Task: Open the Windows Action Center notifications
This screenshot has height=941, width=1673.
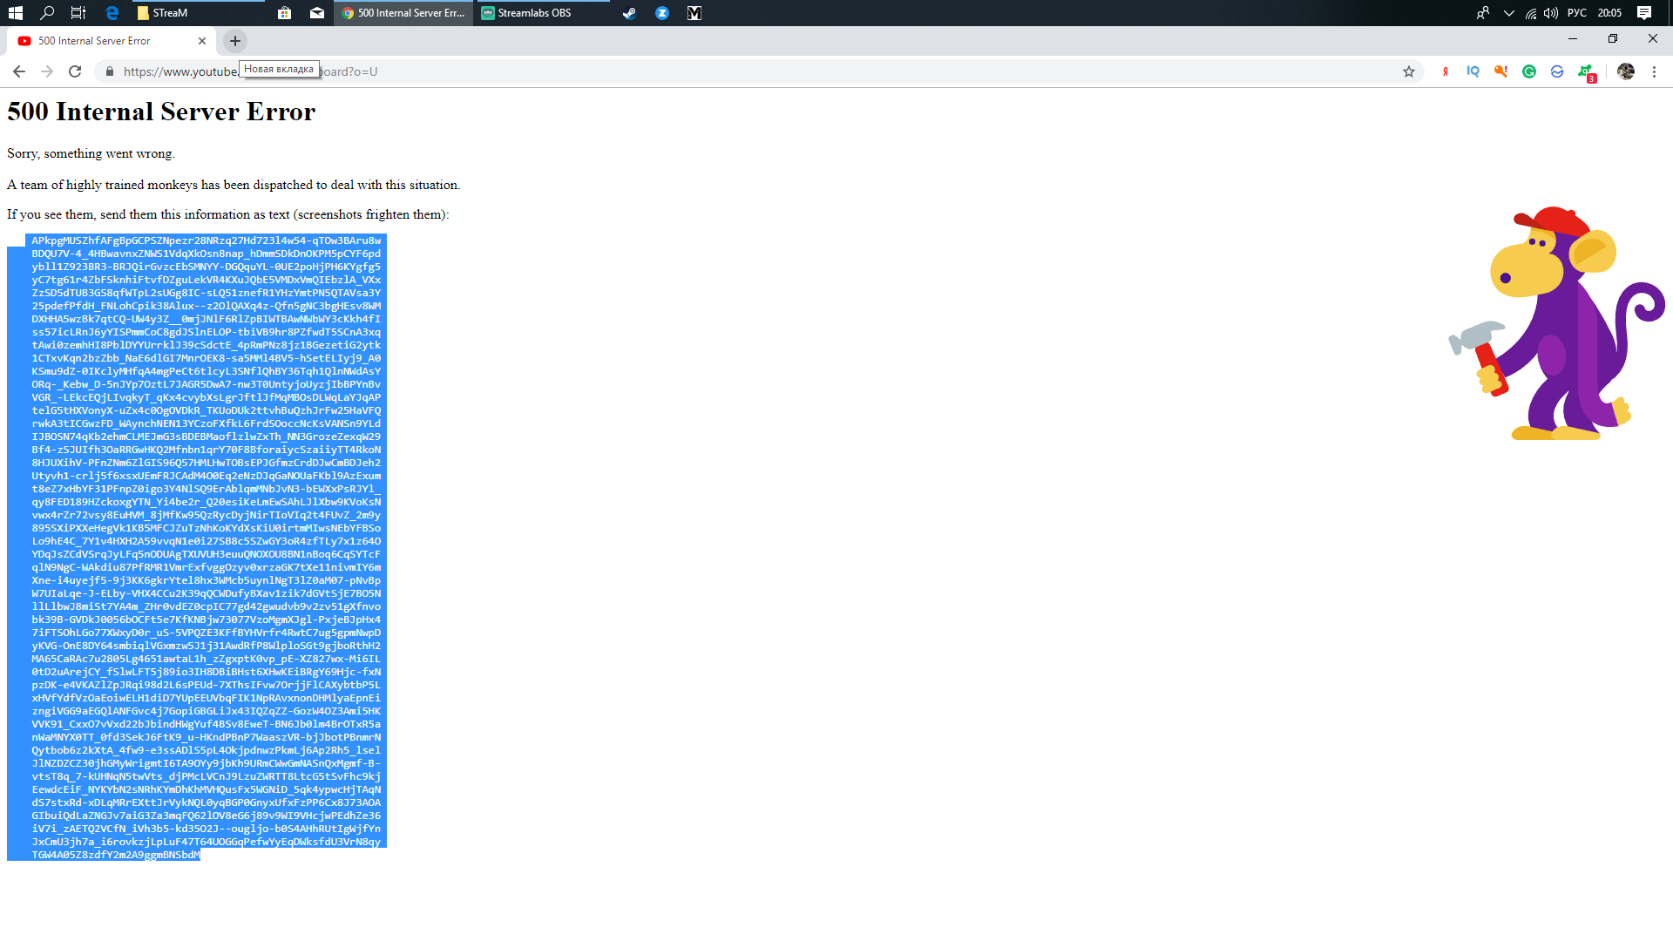Action: pyautogui.click(x=1644, y=13)
